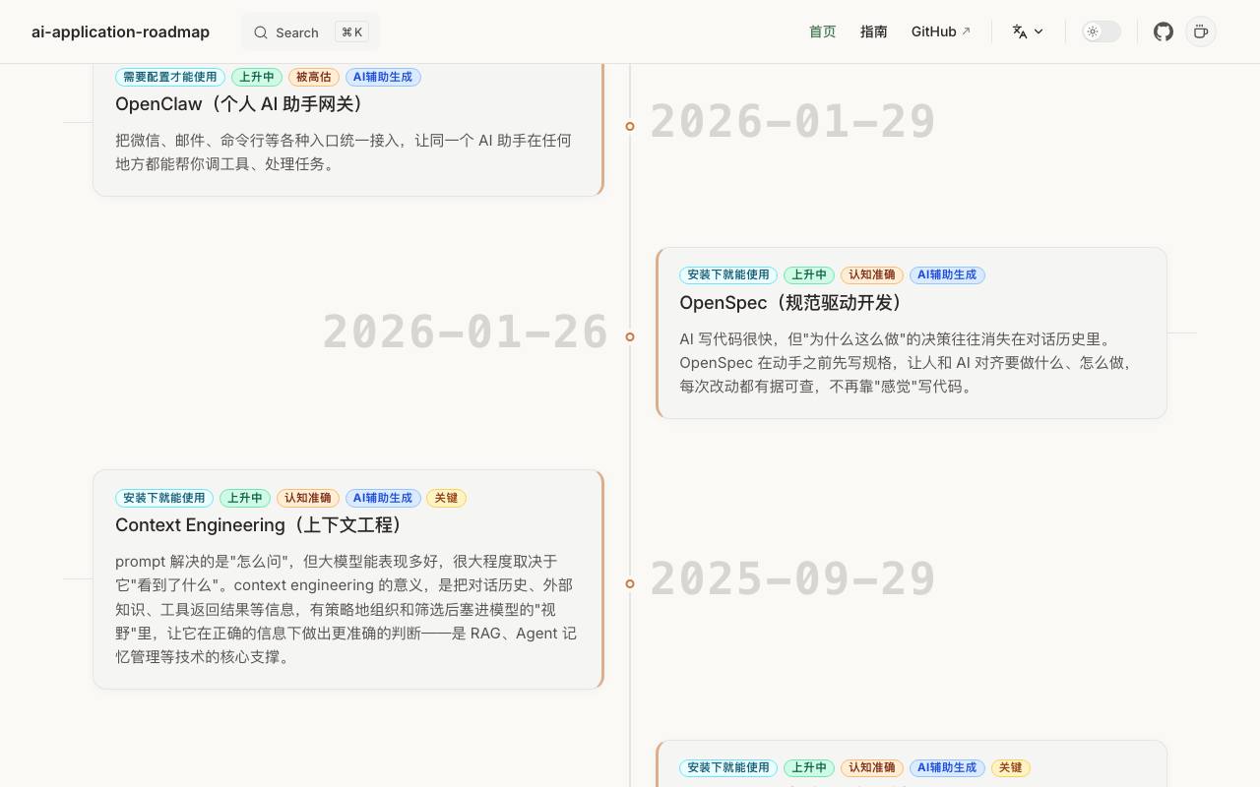Select the 2026-01-29 timeline dot
1260x787 pixels.
[630, 126]
